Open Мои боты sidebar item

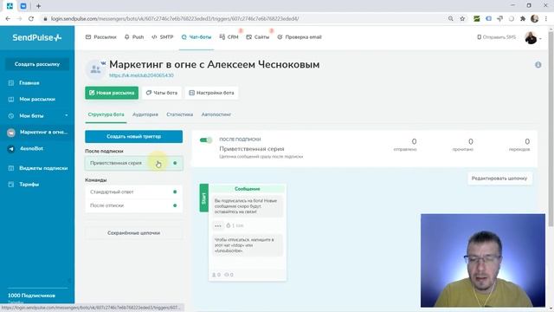tap(31, 115)
